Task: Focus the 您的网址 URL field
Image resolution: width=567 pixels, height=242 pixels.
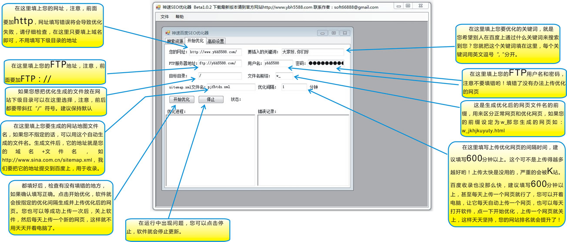Action: point(215,52)
